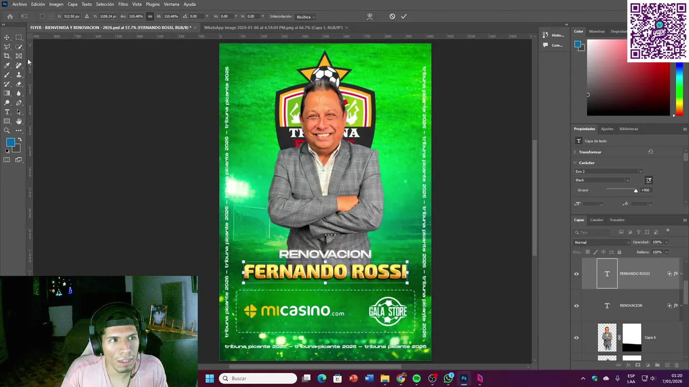Expand FERNANDO ROSSI layer effects
689x387 pixels.
[681, 274]
